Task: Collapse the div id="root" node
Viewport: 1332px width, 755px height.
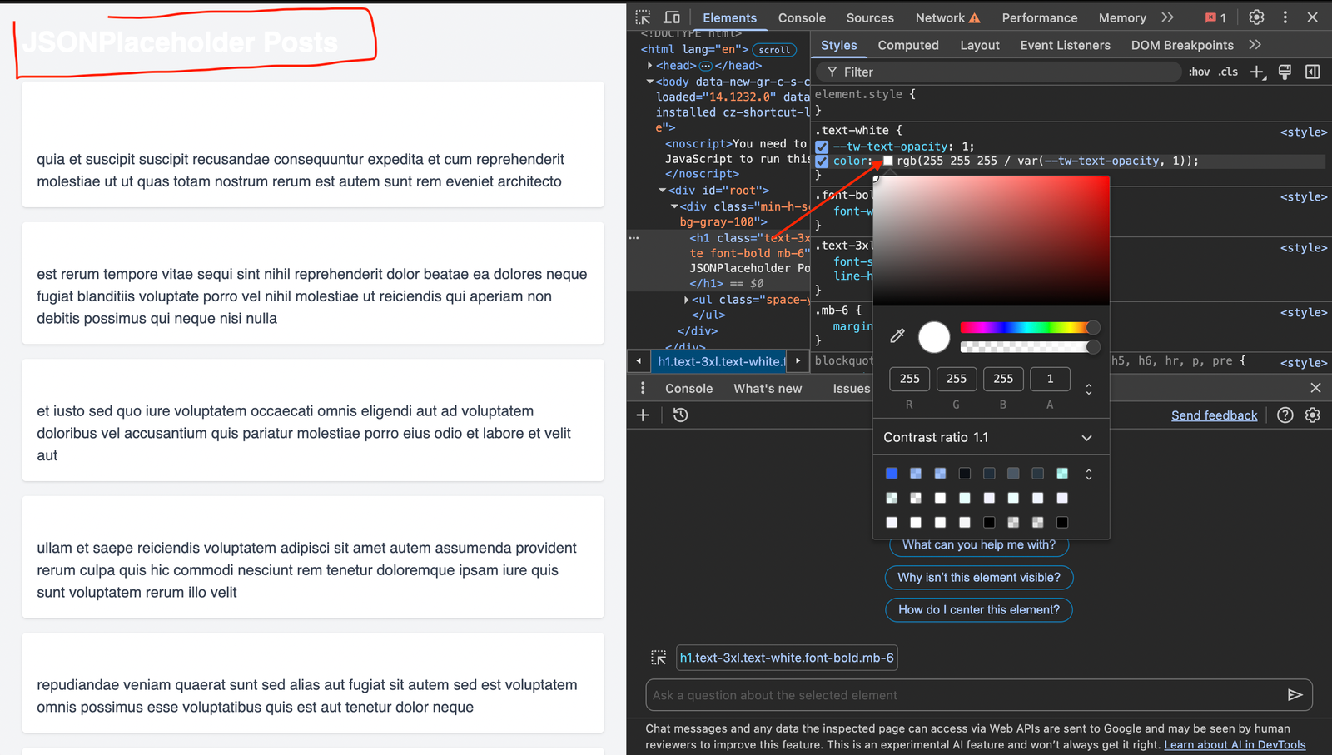Action: pyautogui.click(x=663, y=191)
